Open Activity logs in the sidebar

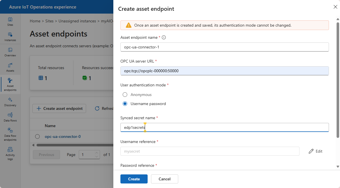coord(10,153)
